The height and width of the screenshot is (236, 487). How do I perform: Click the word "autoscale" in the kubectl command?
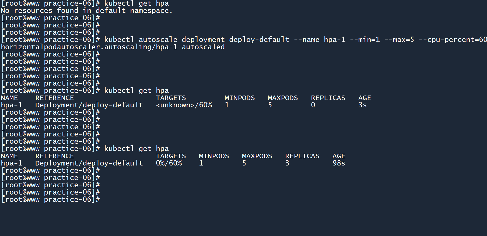(158, 40)
